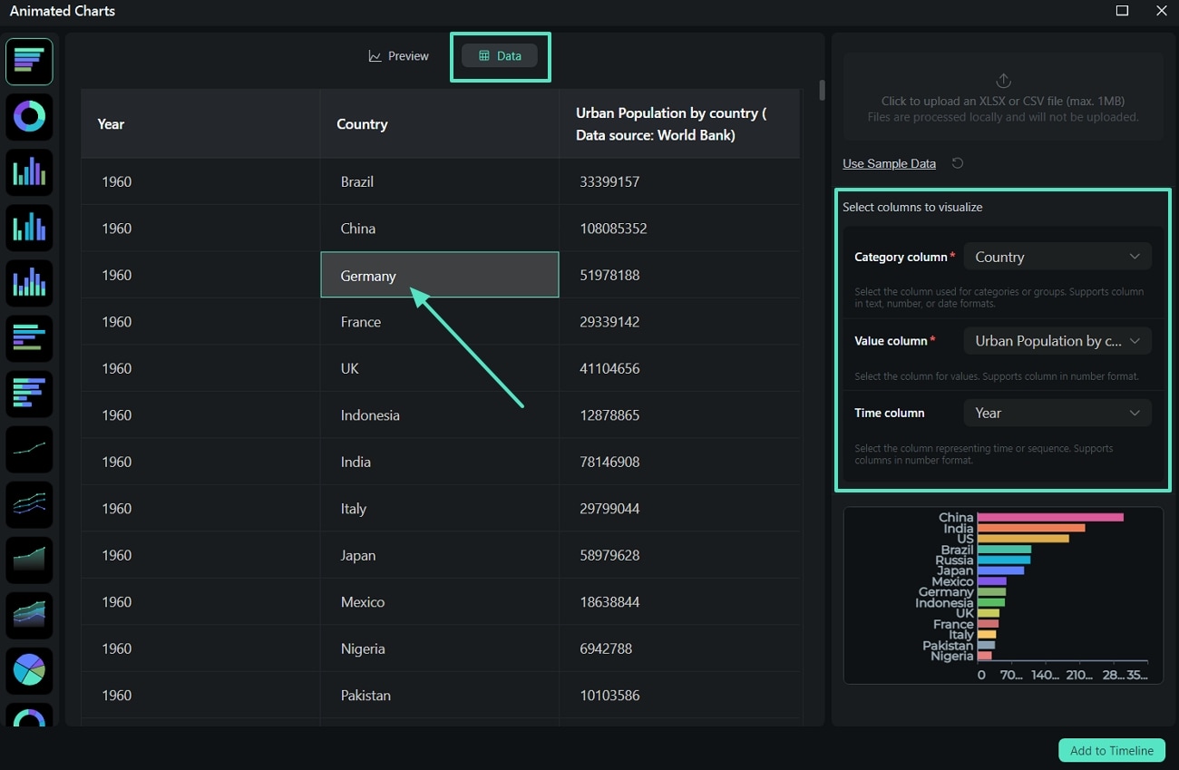Select the second vertical bar chart icon

(29, 227)
